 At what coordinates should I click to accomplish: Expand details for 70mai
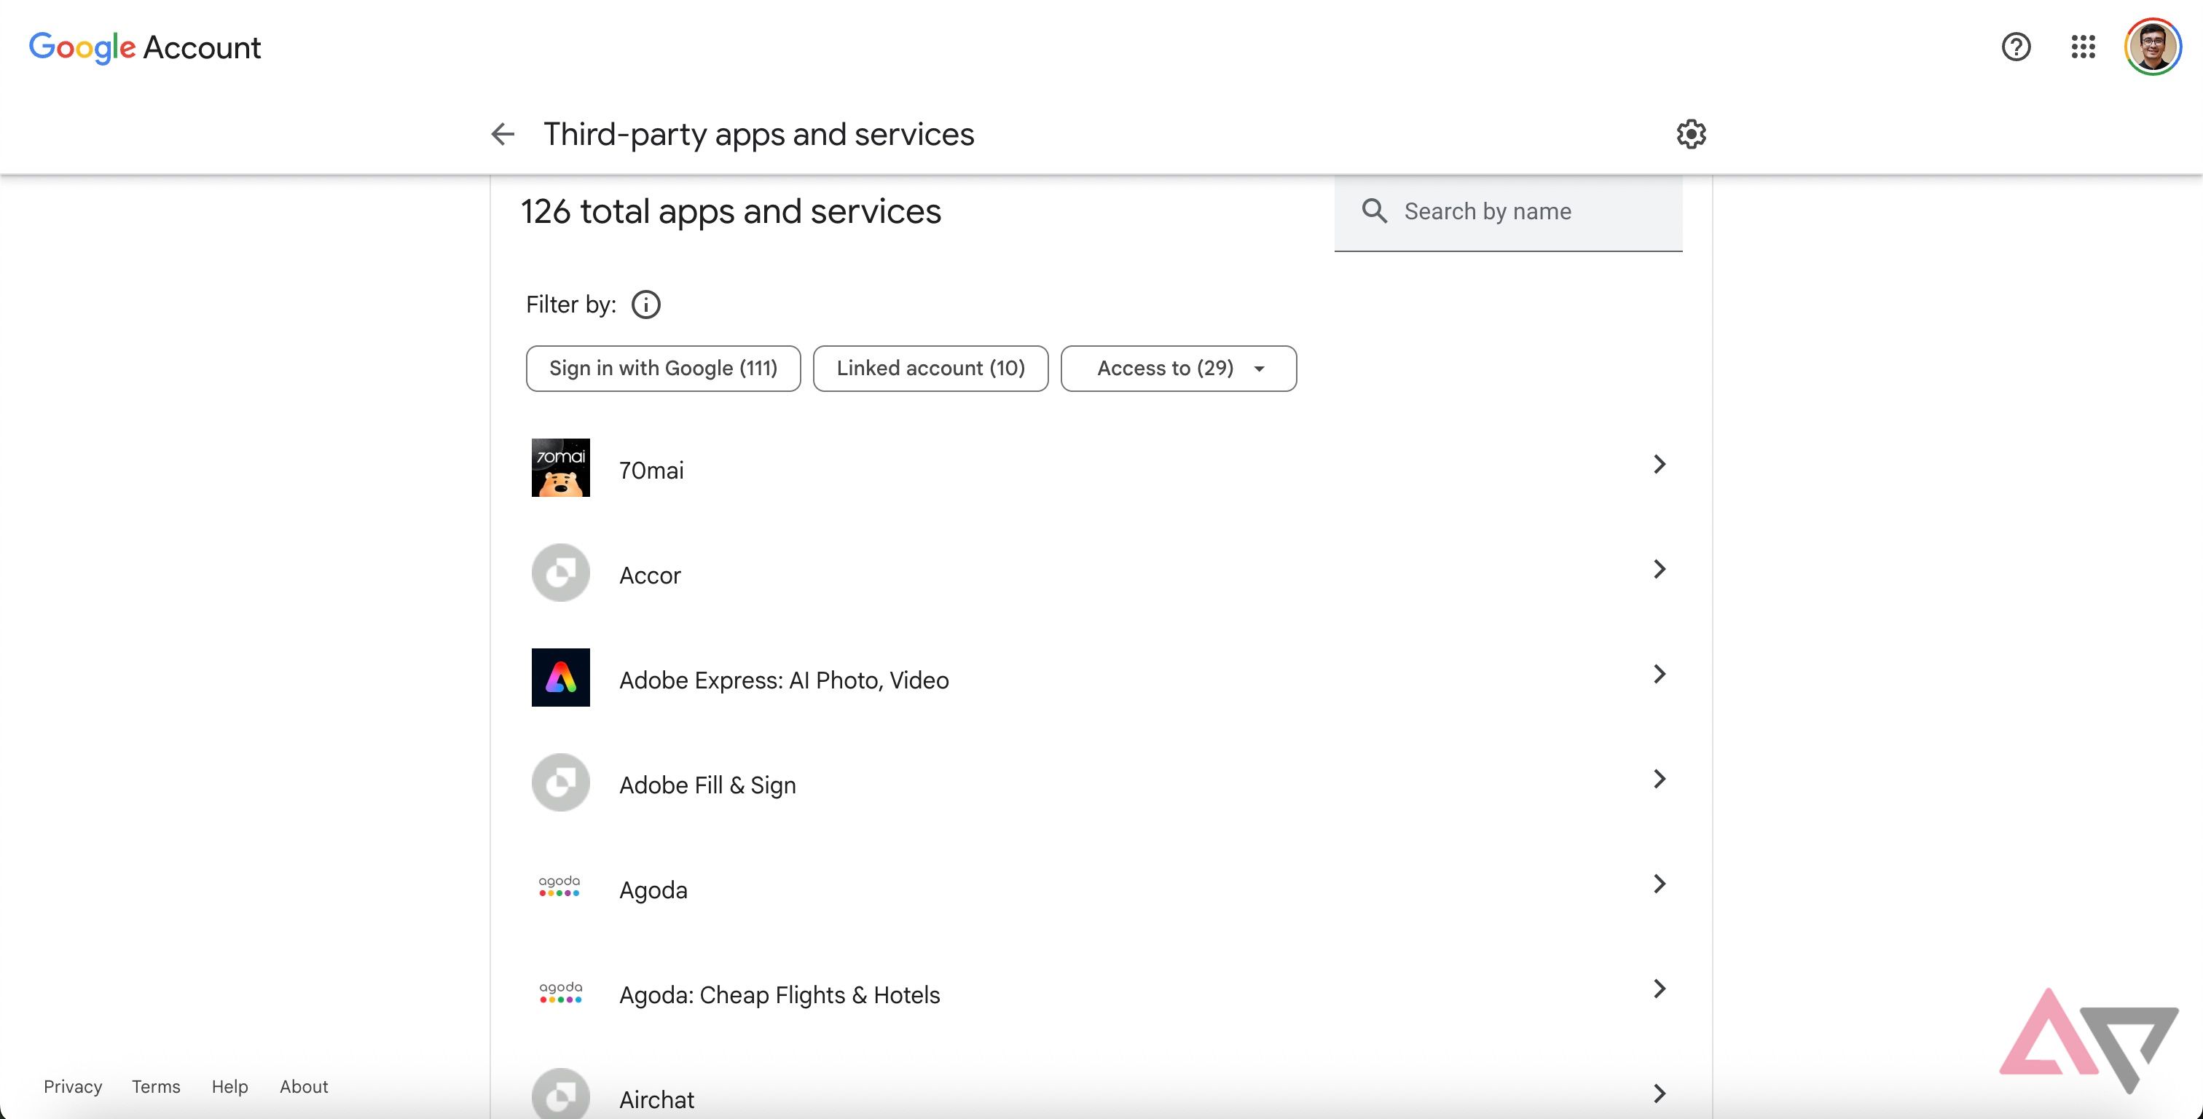[1659, 463]
